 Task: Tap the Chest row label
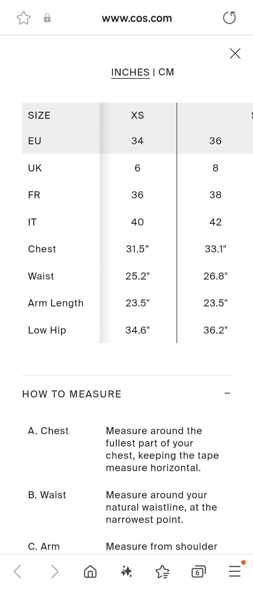(x=42, y=249)
